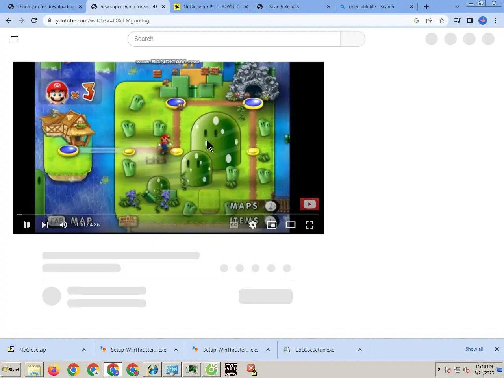Skip to the next video

pyautogui.click(x=44, y=225)
